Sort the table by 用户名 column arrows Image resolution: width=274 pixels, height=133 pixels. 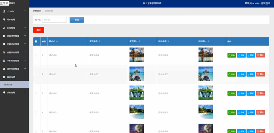pyautogui.click(x=57, y=41)
